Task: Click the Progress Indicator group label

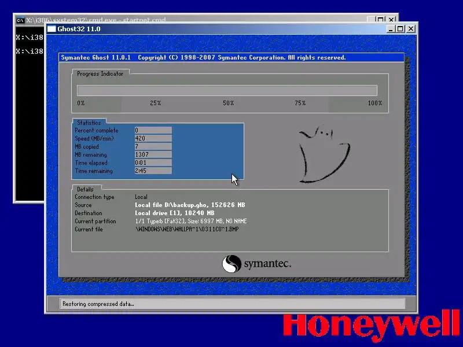Action: pyautogui.click(x=100, y=74)
